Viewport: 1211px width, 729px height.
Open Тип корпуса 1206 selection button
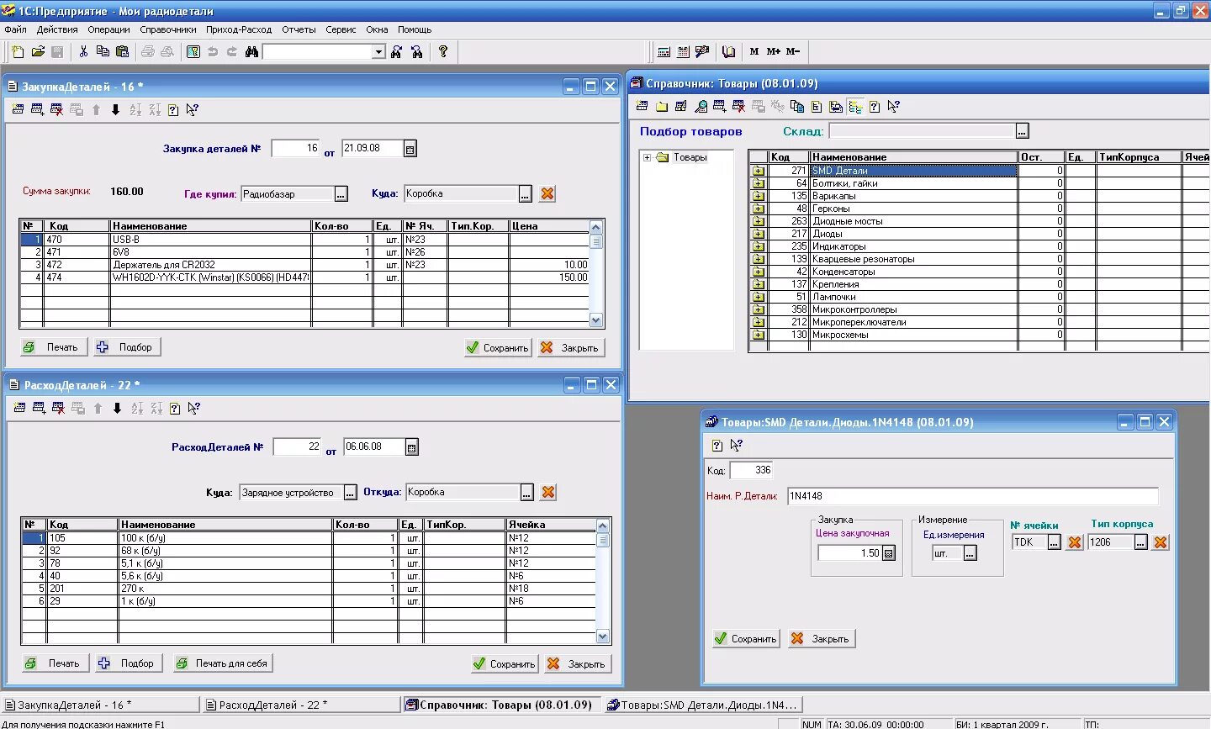point(1140,542)
